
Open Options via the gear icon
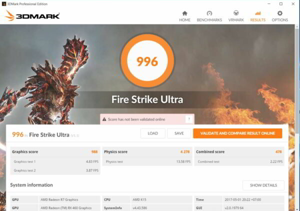(279, 13)
